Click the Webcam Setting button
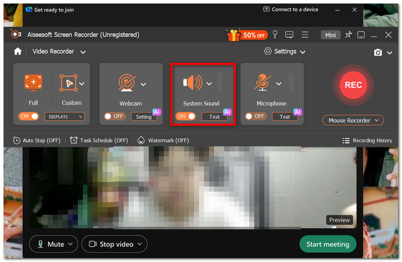The height and width of the screenshot is (262, 402). [x=144, y=117]
